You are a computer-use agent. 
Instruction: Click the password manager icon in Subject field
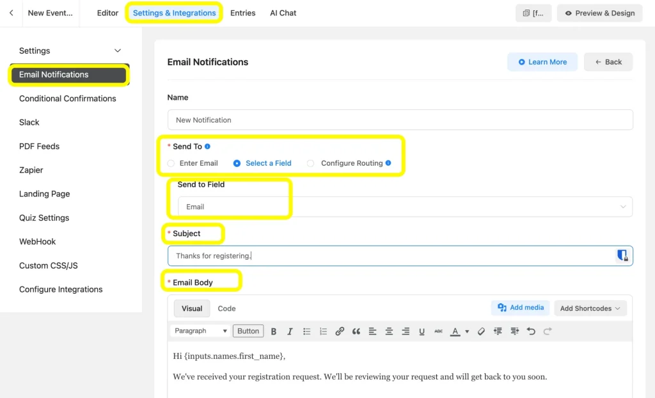pyautogui.click(x=622, y=255)
